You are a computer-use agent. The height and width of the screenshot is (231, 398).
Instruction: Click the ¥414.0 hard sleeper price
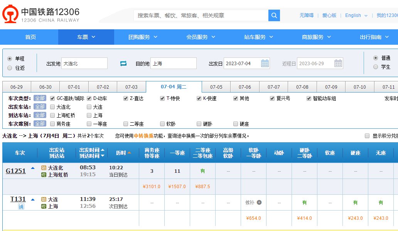pyautogui.click(x=304, y=218)
